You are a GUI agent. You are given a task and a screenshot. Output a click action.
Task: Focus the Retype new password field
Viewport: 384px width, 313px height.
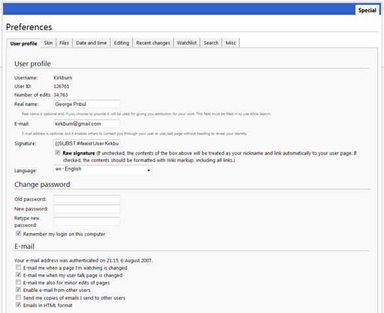pos(87,221)
